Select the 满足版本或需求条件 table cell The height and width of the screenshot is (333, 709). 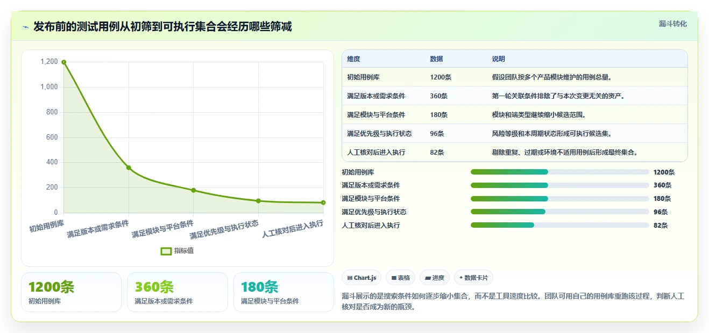coord(376,96)
